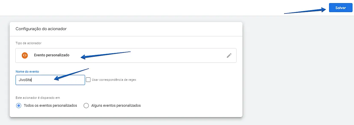354x125 pixels.
Task: Click the "Alguns eventos personalizados" label text
Action: pyautogui.click(x=116, y=106)
